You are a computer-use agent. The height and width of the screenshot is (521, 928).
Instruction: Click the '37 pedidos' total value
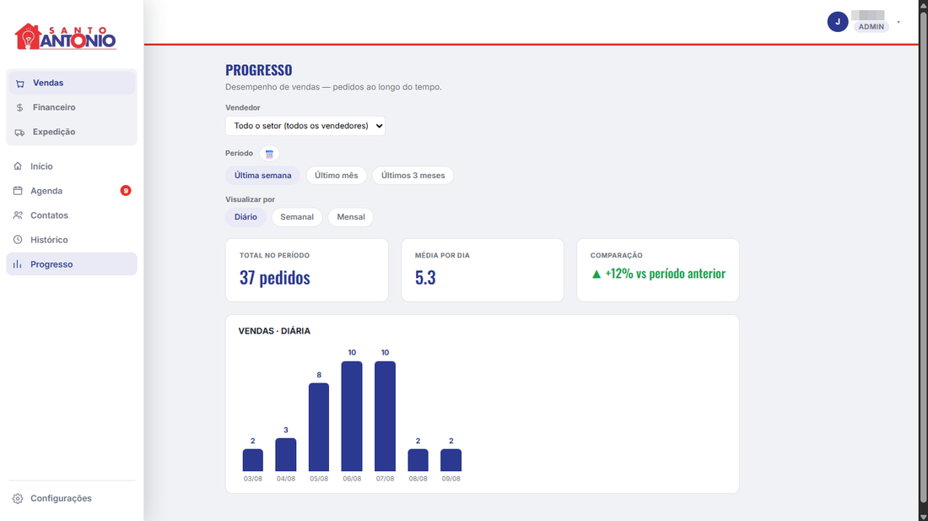[x=275, y=278]
